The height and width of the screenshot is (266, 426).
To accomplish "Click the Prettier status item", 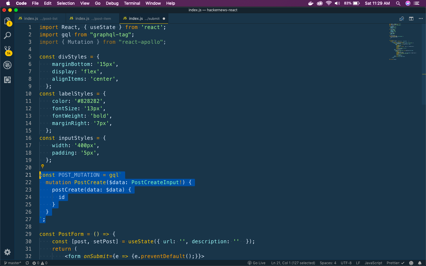I will (396, 263).
